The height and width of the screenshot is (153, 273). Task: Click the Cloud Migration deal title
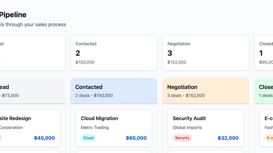(100, 118)
